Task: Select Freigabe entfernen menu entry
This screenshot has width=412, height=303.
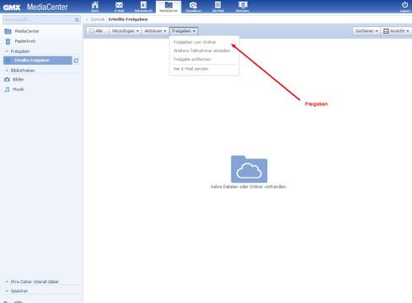Action: 192,59
